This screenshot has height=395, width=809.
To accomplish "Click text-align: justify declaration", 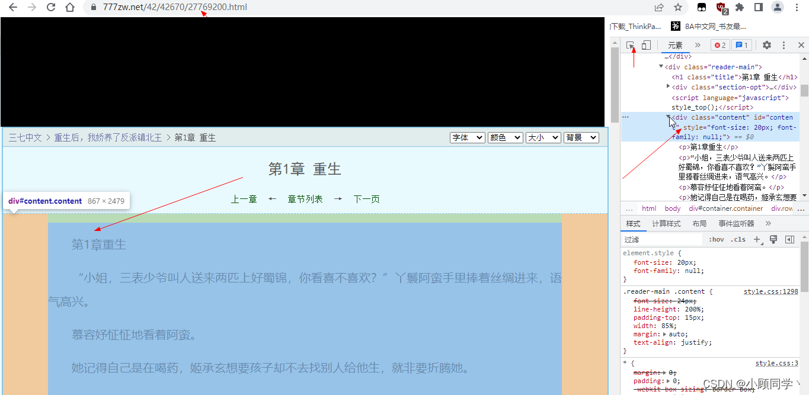I will (673, 342).
